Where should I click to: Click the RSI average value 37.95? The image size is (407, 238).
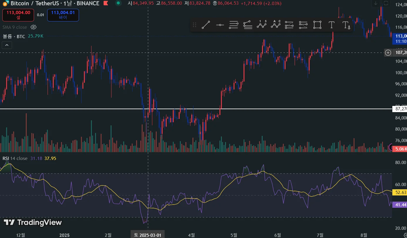point(50,158)
